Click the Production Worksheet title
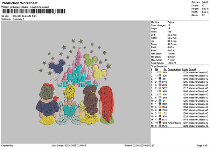 tap(20, 3)
